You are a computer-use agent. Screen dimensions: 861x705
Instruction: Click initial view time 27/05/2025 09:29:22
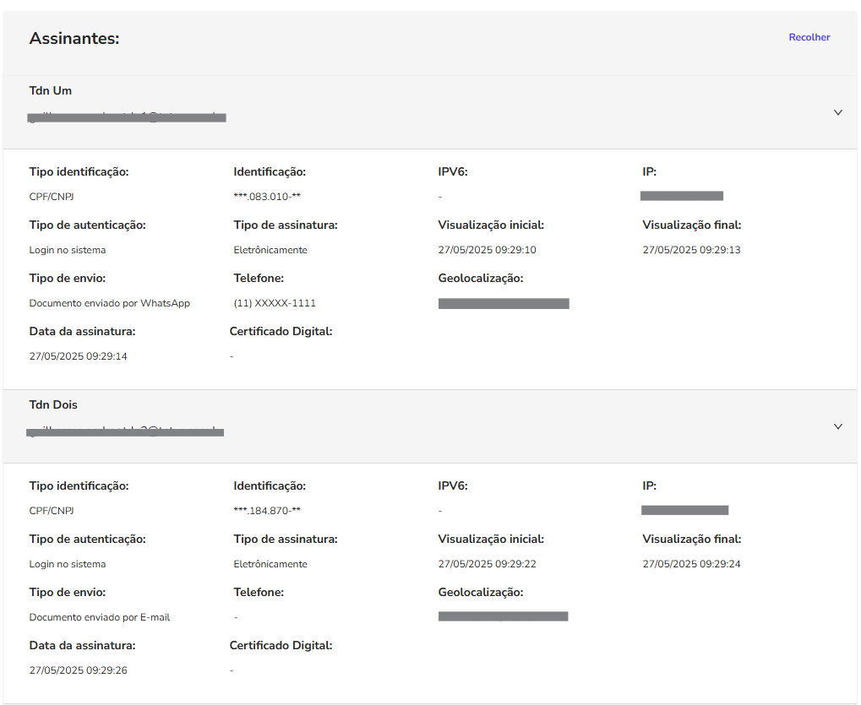(487, 564)
